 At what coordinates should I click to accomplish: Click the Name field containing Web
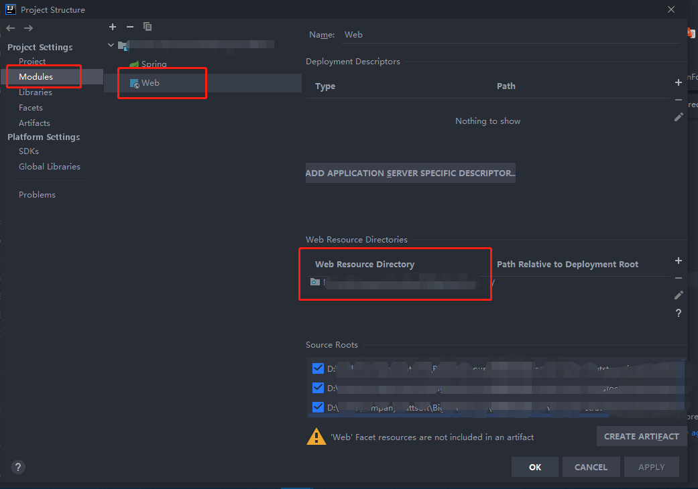[511, 35]
